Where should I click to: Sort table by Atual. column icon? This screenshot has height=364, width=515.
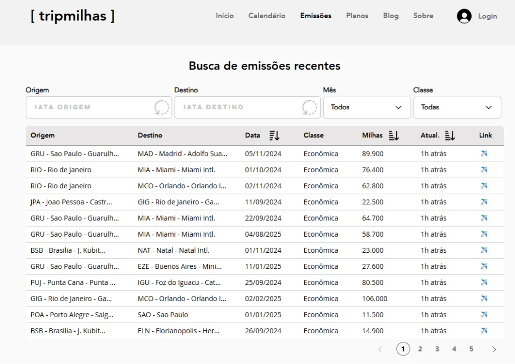coord(450,135)
